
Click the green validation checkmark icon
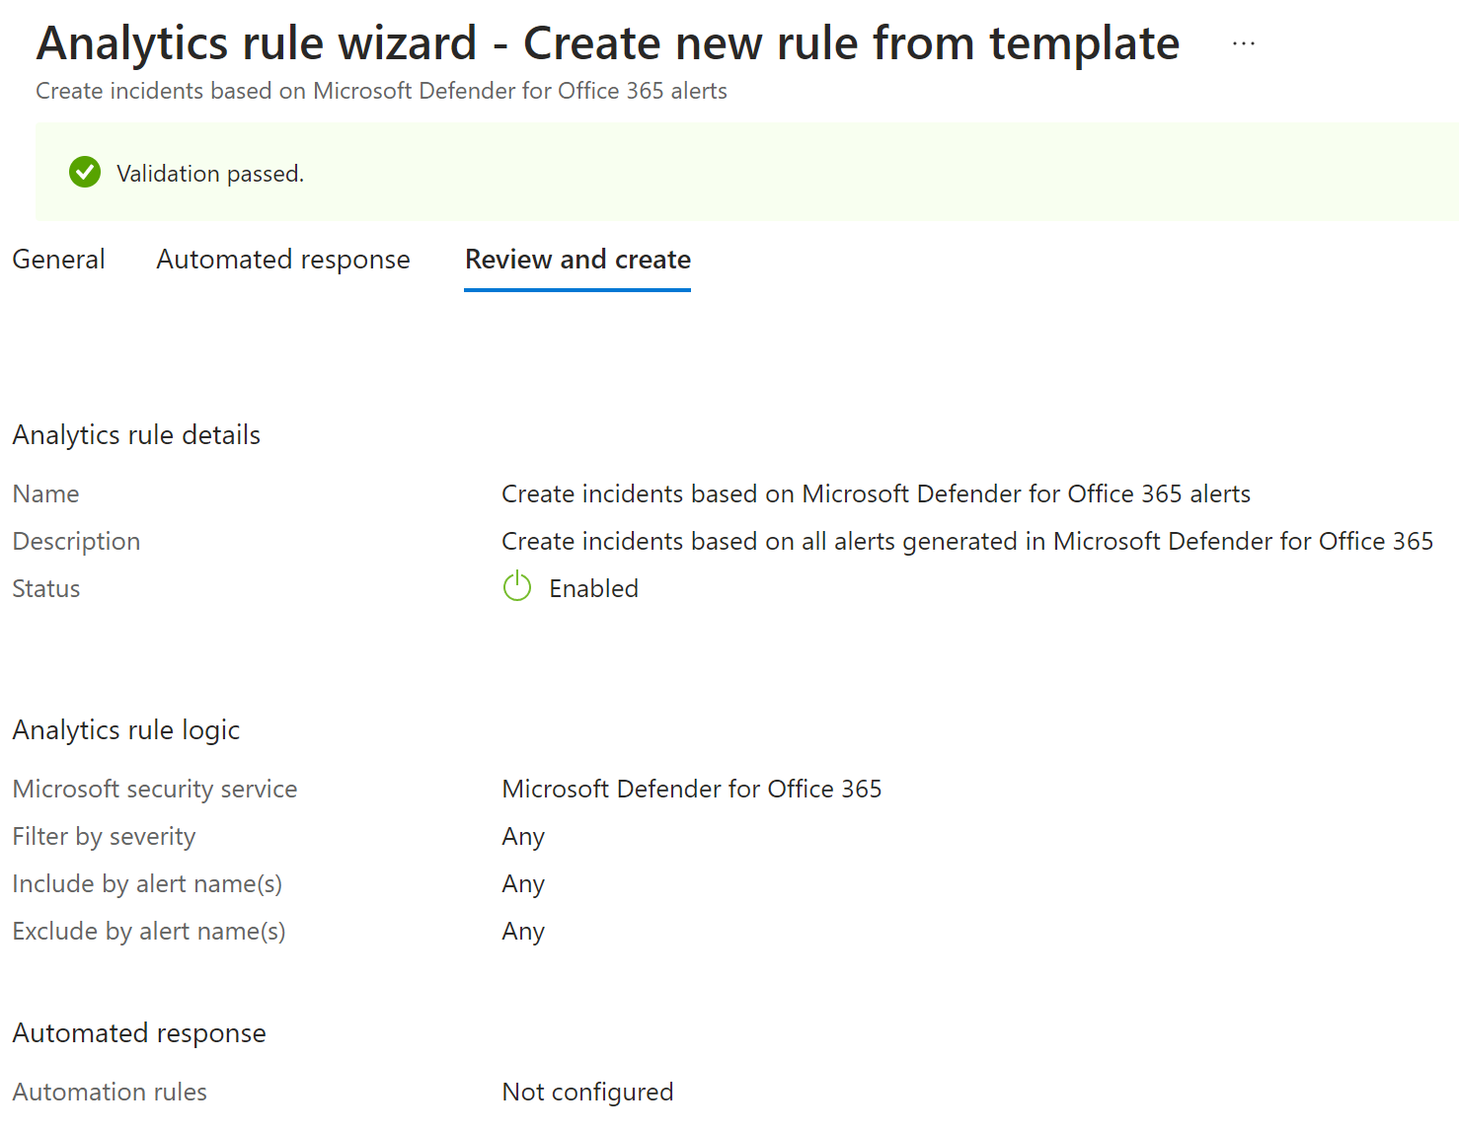pyautogui.click(x=85, y=173)
